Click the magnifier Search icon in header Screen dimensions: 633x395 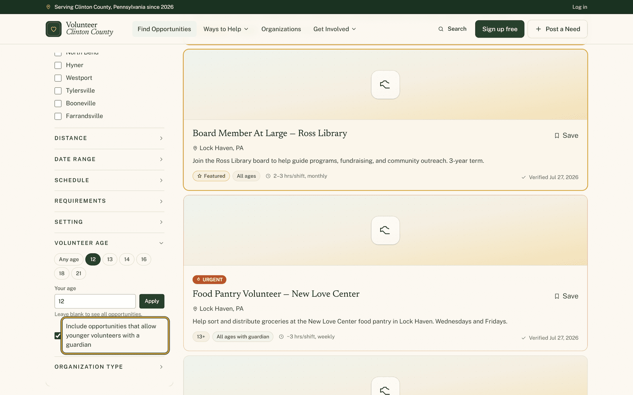tap(441, 29)
